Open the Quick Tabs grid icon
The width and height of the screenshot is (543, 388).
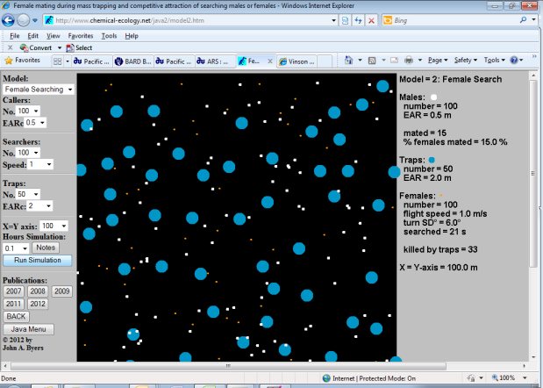(x=58, y=61)
